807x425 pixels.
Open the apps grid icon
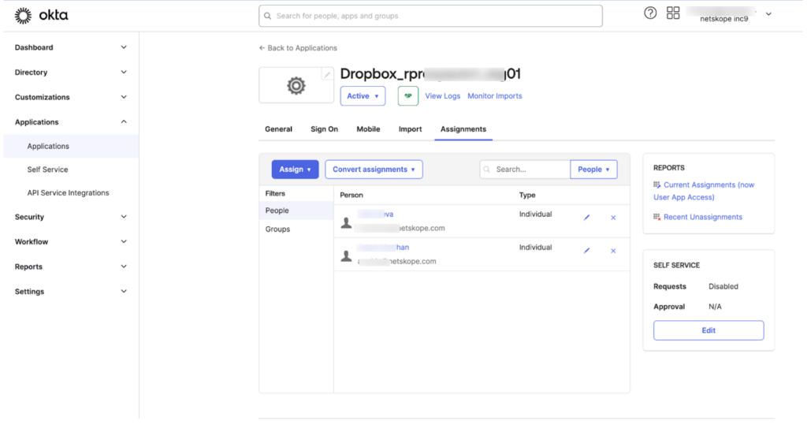673,13
